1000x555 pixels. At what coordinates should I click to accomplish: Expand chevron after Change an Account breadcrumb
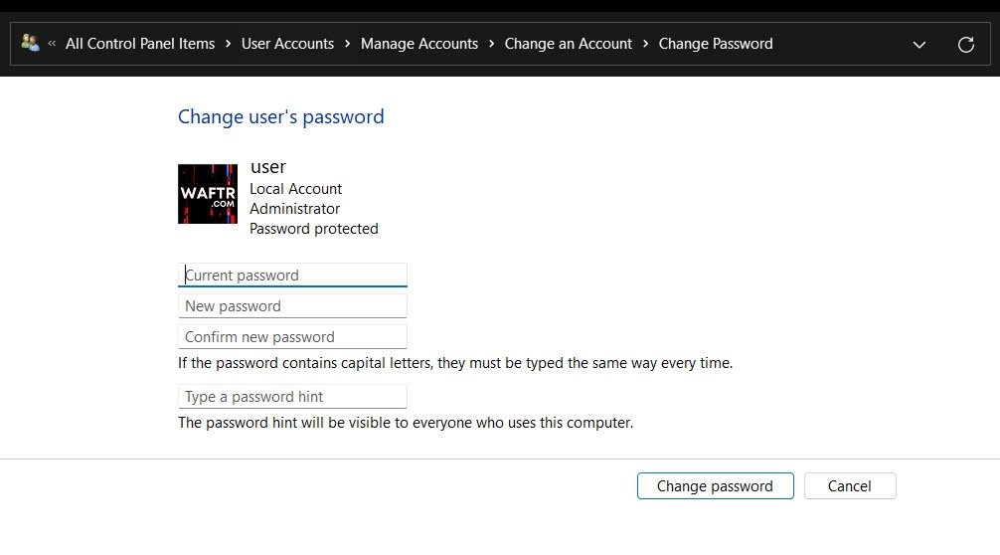tap(646, 44)
